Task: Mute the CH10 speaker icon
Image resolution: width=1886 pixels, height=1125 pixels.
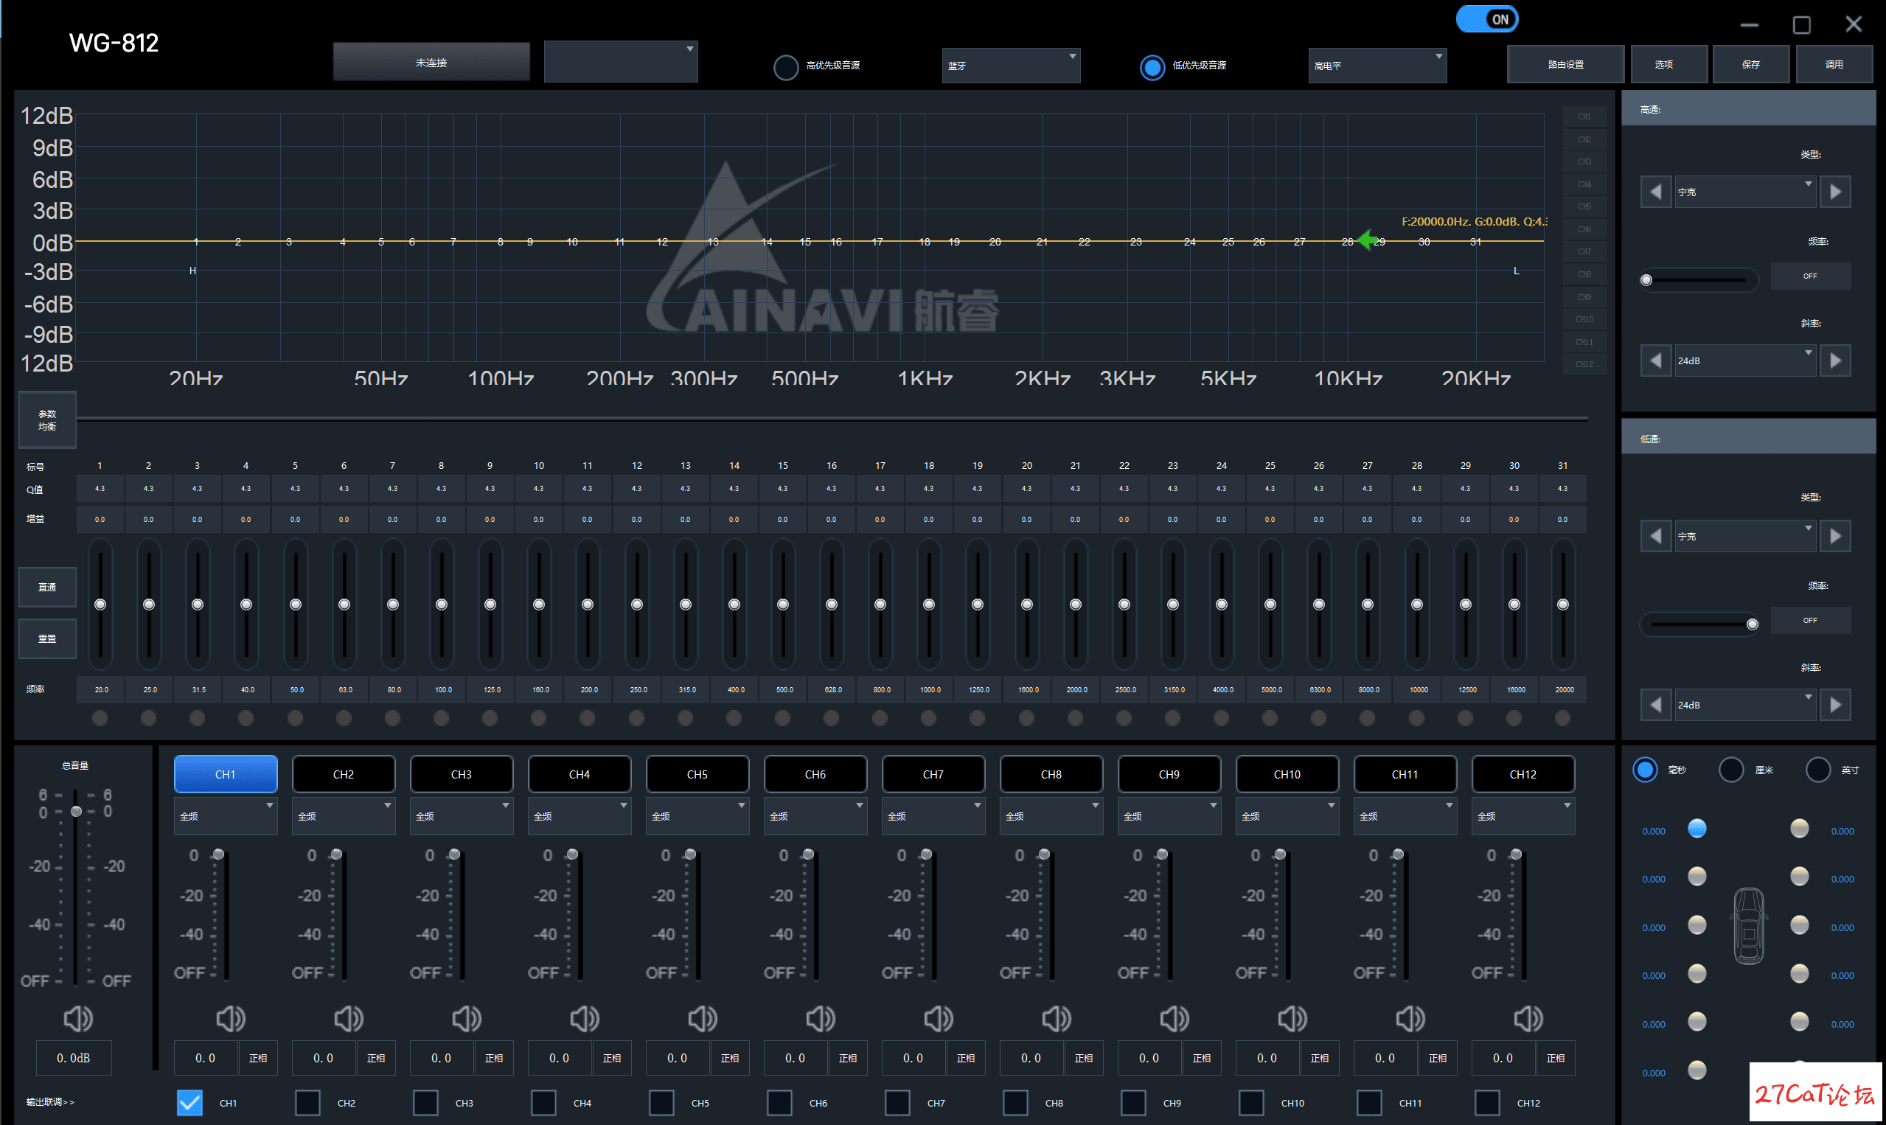Action: [x=1292, y=1018]
